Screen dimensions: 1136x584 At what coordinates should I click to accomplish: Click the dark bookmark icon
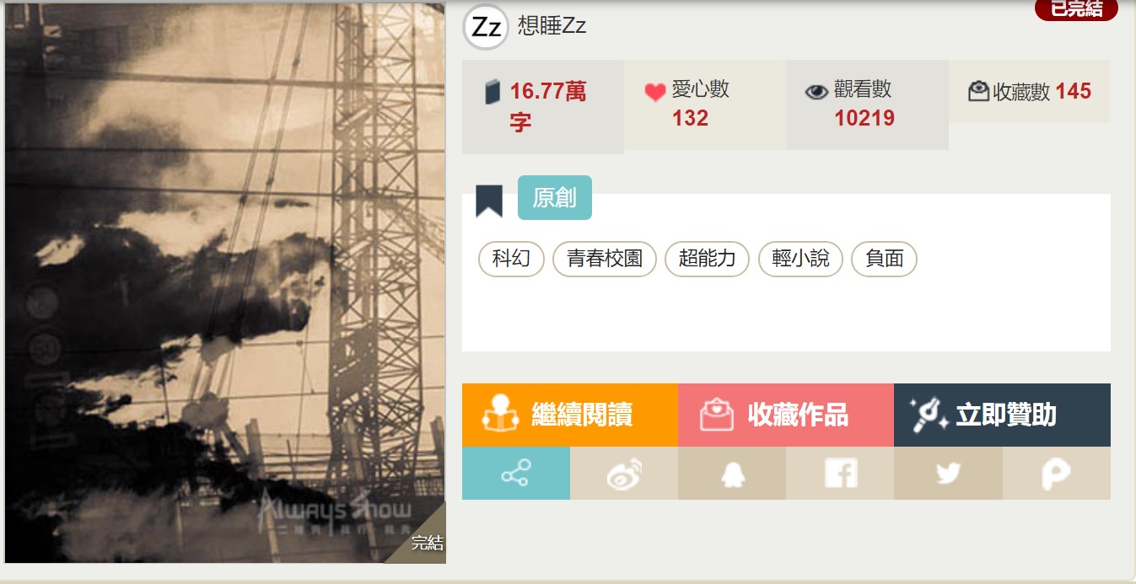489,201
